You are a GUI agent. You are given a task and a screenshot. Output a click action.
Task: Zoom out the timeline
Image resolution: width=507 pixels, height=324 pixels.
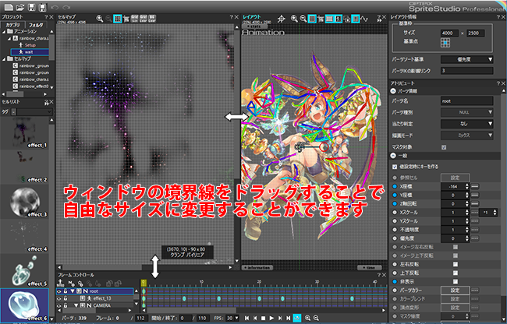[316, 318]
